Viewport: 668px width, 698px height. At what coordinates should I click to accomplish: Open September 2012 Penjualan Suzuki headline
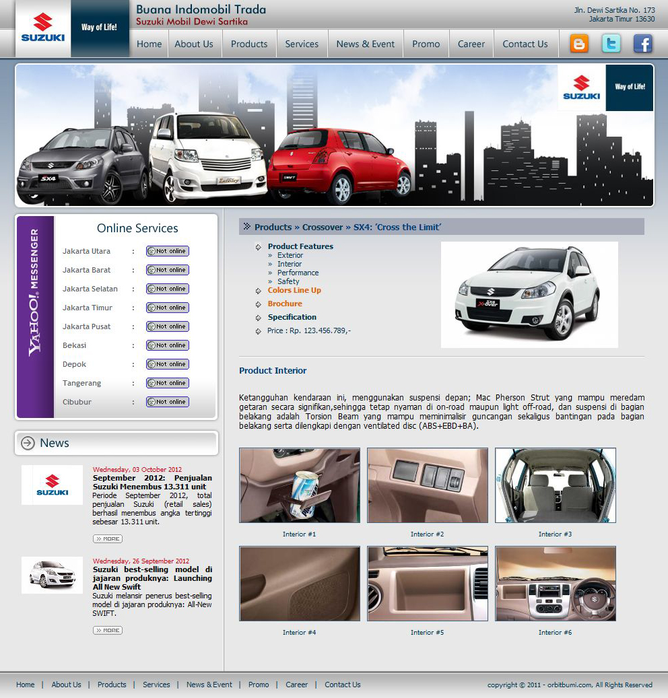click(x=152, y=482)
